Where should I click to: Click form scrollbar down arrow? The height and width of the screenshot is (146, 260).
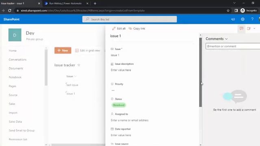200,145
